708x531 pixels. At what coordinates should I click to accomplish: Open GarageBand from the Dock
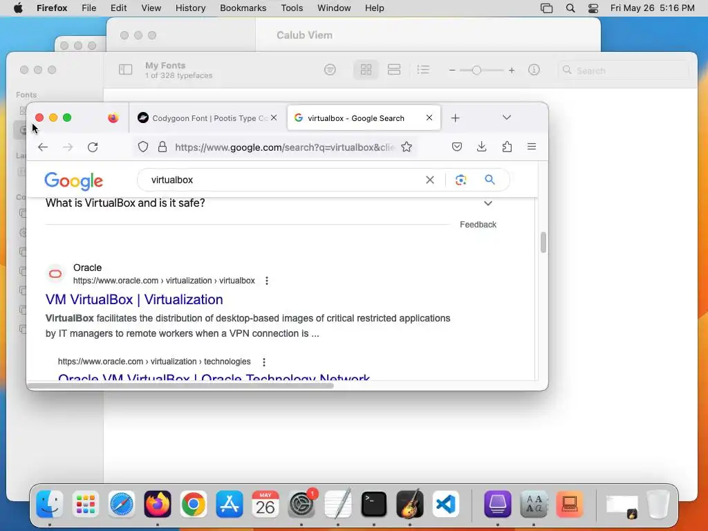coord(410,503)
